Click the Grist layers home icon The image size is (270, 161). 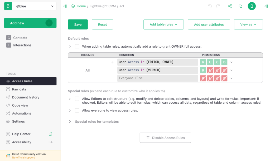(73, 6)
